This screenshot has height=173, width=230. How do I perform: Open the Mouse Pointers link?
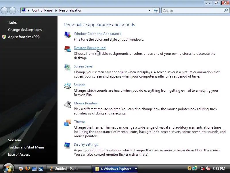coord(86,103)
